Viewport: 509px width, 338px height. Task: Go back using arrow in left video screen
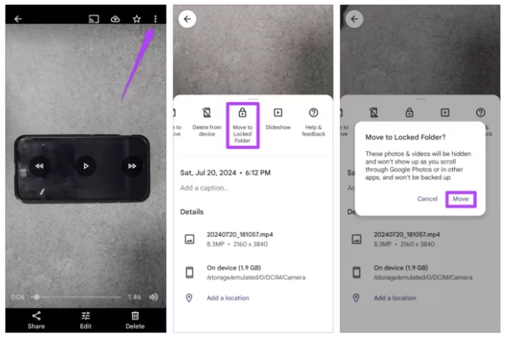click(18, 19)
